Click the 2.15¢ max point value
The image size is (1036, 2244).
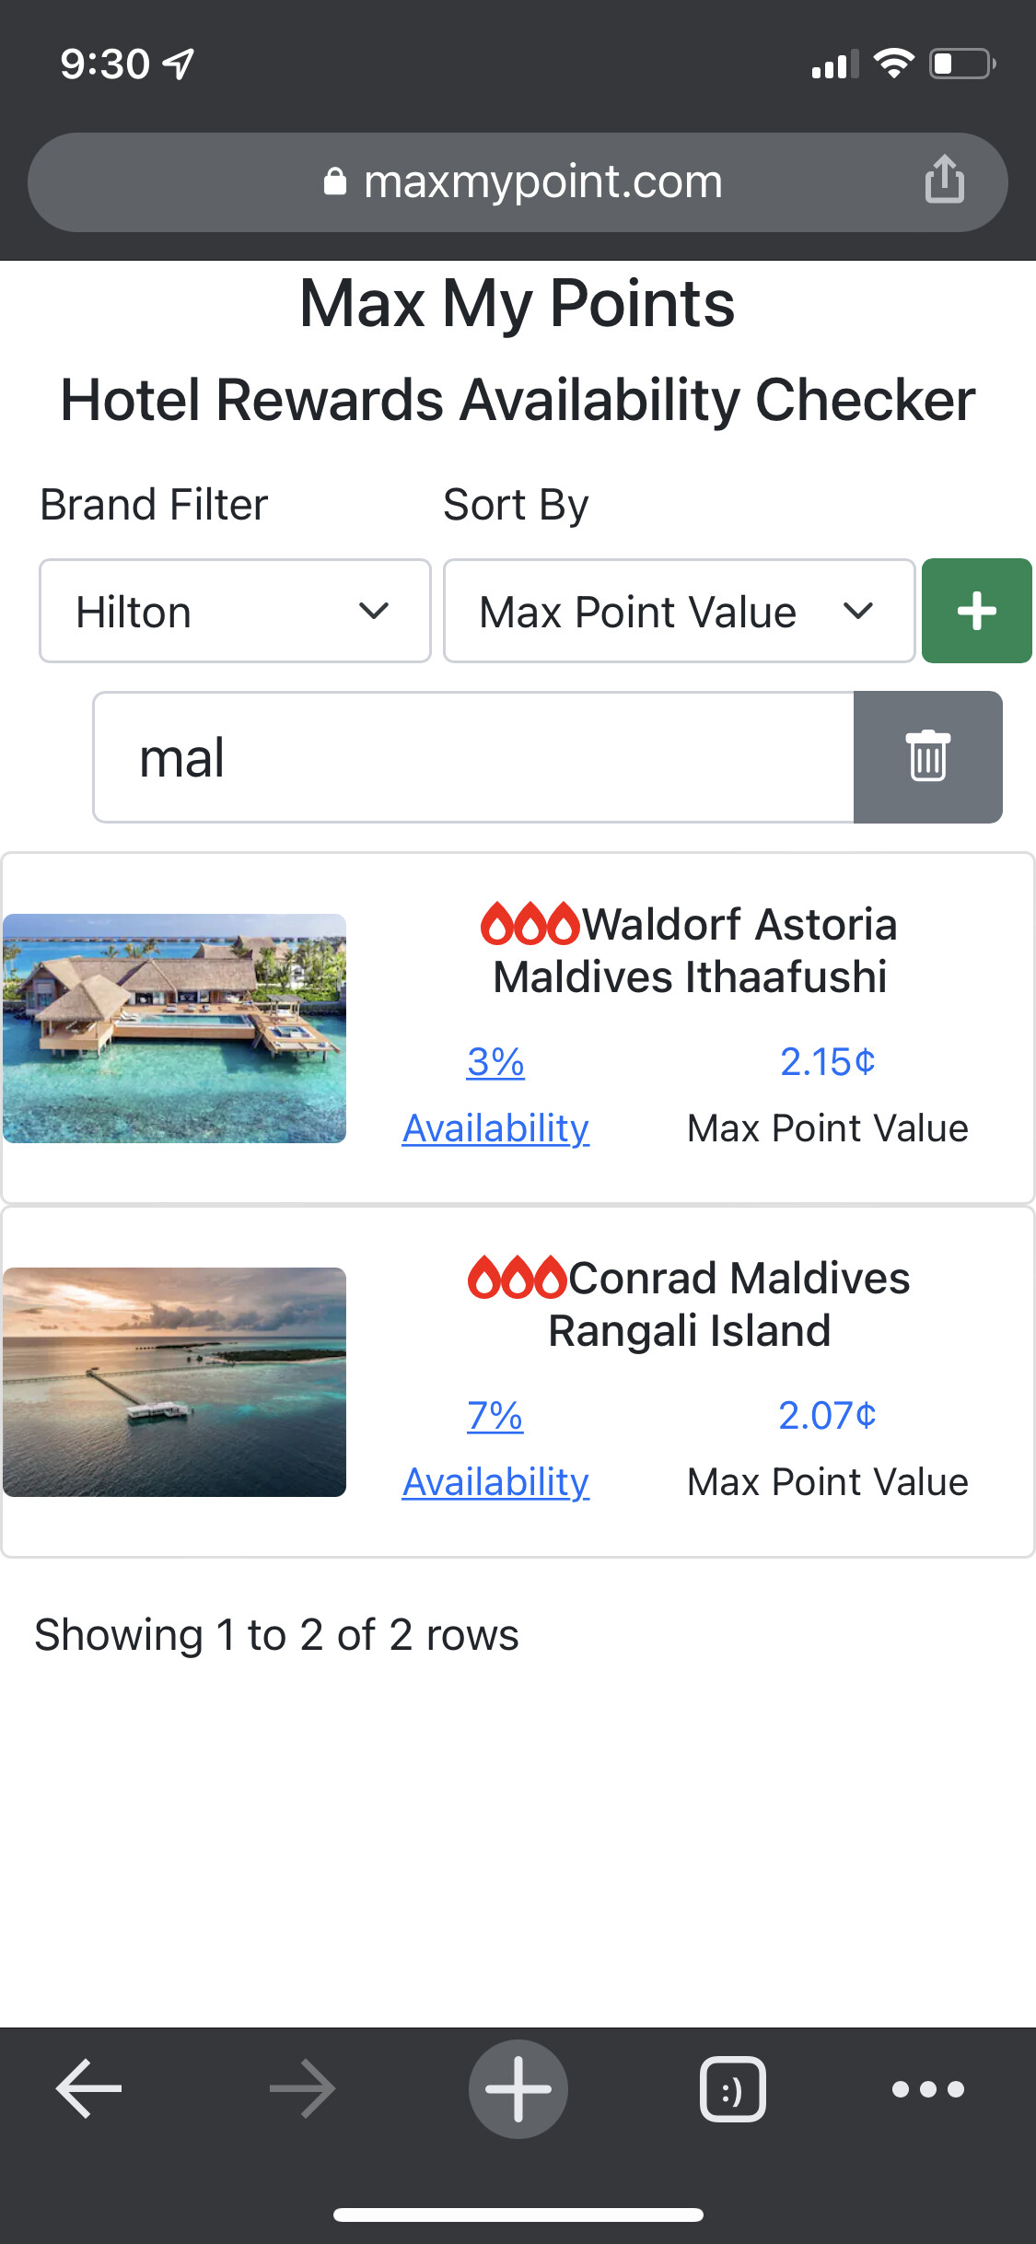pyautogui.click(x=827, y=1062)
